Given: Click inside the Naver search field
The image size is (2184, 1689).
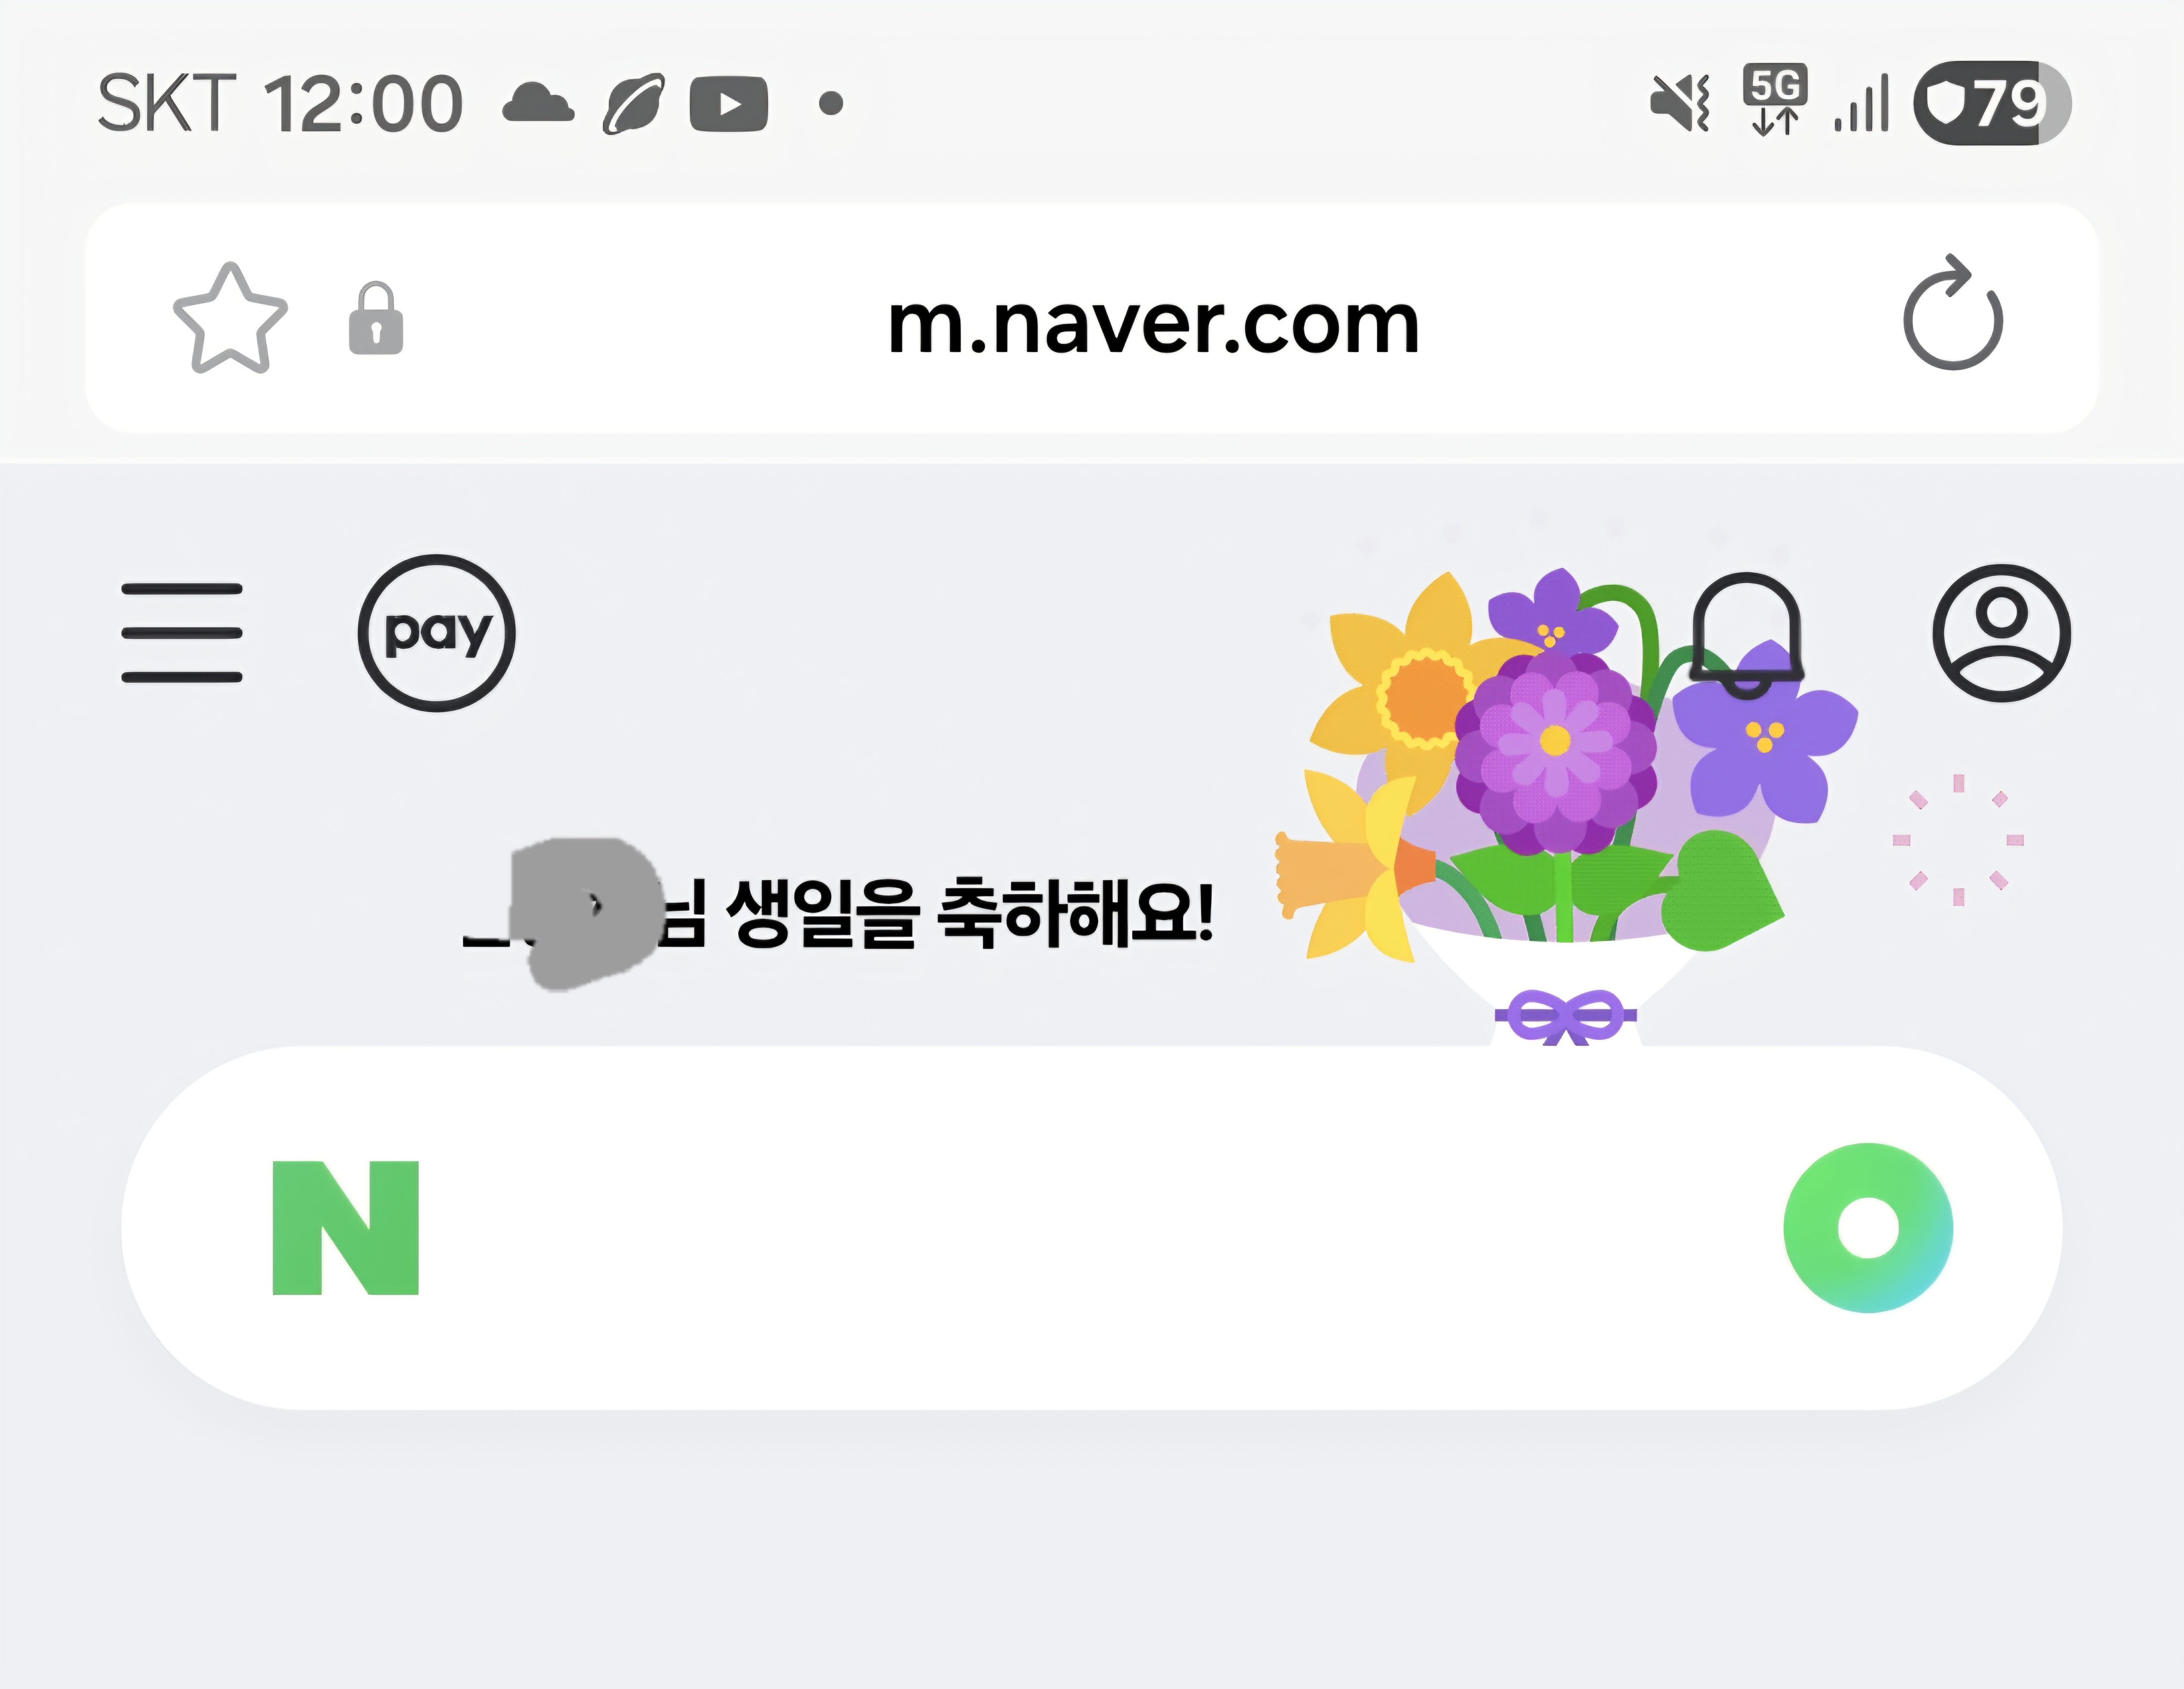Looking at the screenshot, I should click(1092, 1228).
